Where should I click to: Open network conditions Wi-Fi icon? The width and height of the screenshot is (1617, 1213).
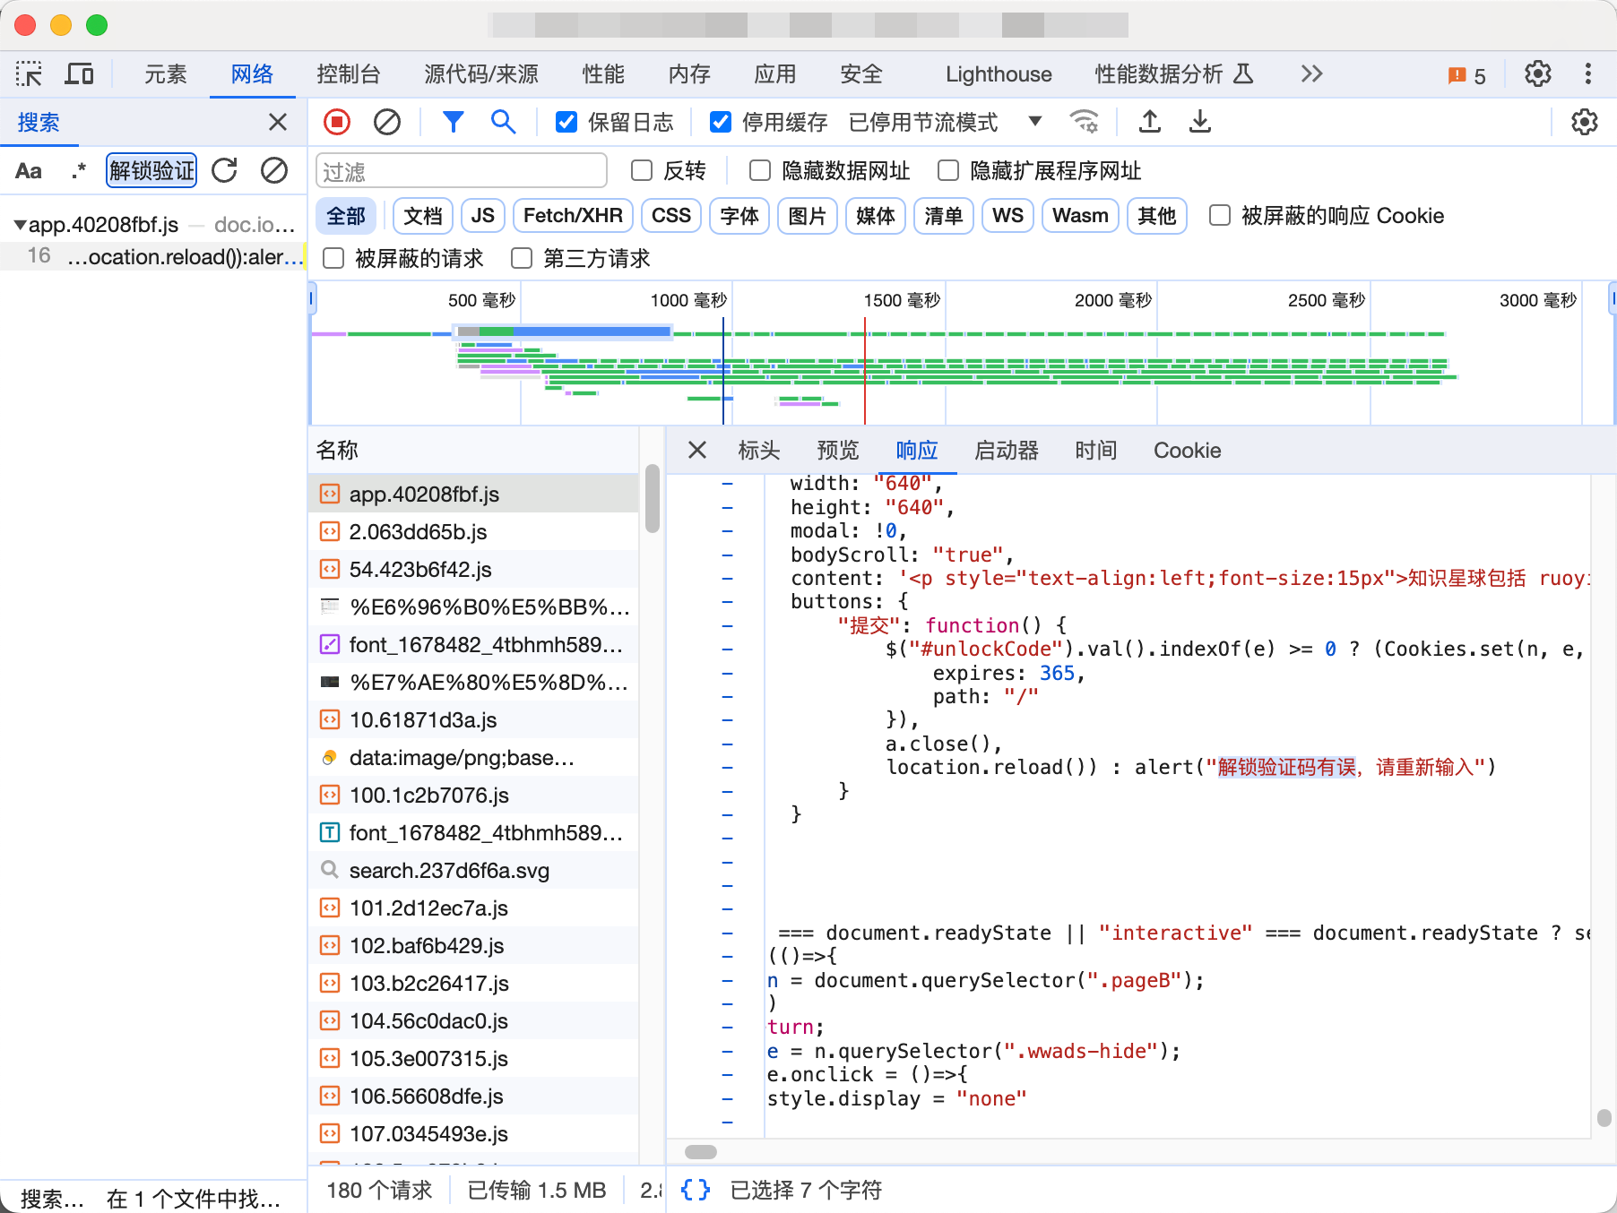coord(1085,122)
